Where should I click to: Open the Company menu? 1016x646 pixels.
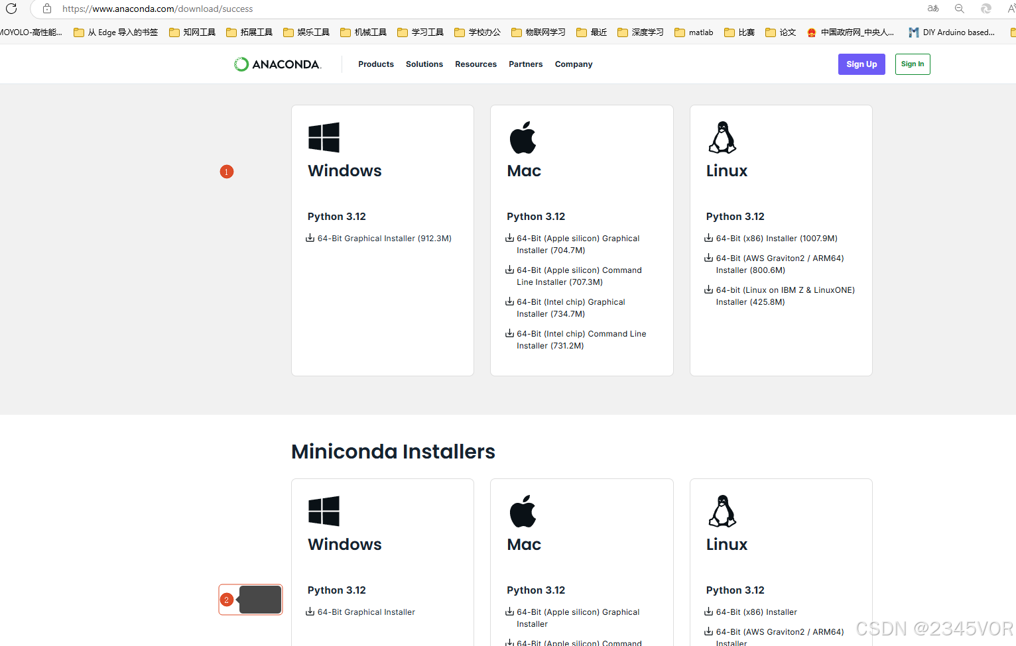click(x=574, y=64)
